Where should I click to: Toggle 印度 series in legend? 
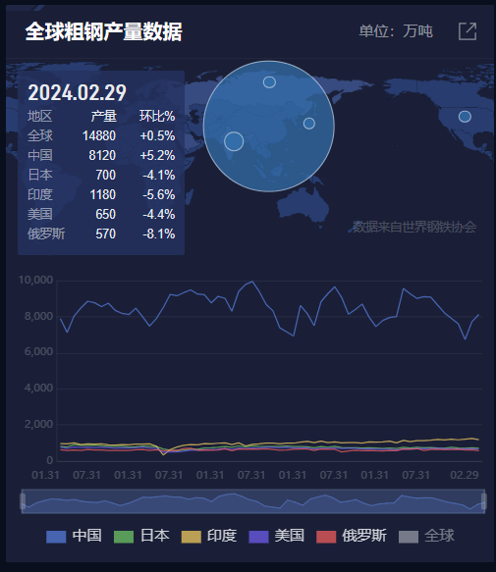pyautogui.click(x=209, y=536)
